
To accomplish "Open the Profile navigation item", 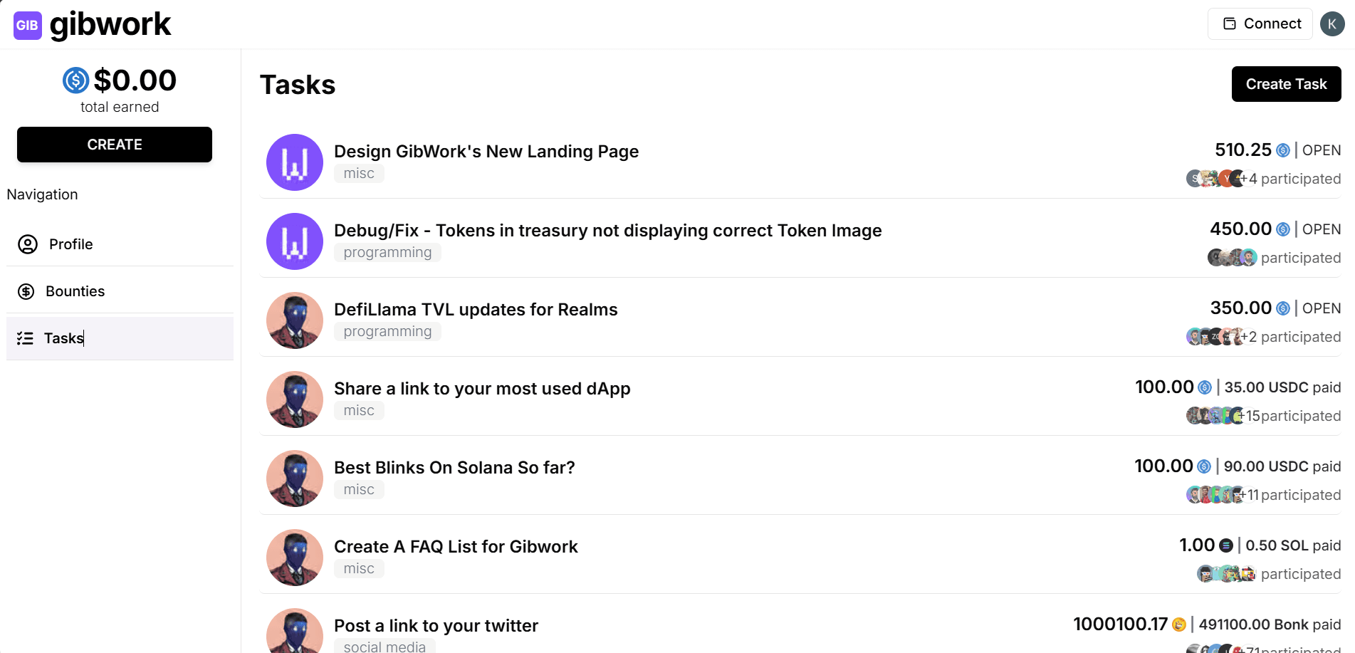I will tap(120, 244).
